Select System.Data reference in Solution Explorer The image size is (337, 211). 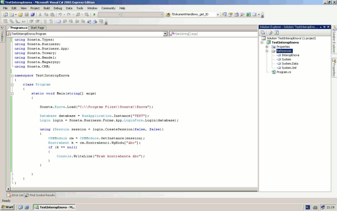coord(290,64)
